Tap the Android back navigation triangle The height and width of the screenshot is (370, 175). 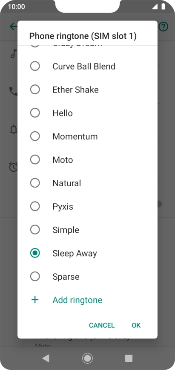[46, 358]
